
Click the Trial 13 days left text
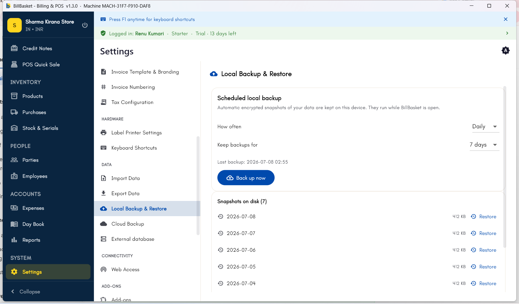pyautogui.click(x=216, y=33)
